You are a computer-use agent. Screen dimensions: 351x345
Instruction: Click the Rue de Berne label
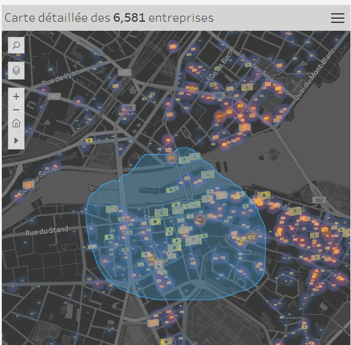[220, 64]
